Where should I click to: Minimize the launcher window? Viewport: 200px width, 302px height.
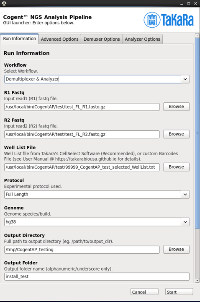pyautogui.click(x=182, y=4)
